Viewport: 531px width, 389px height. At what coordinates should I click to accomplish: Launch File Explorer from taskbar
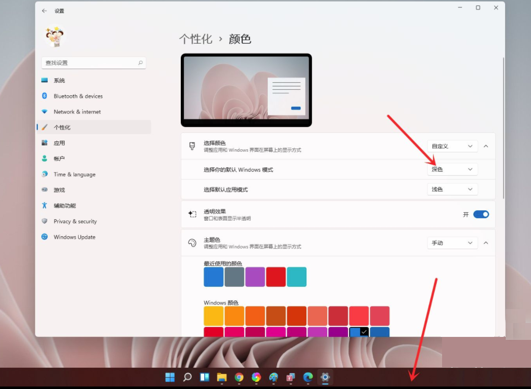point(222,378)
